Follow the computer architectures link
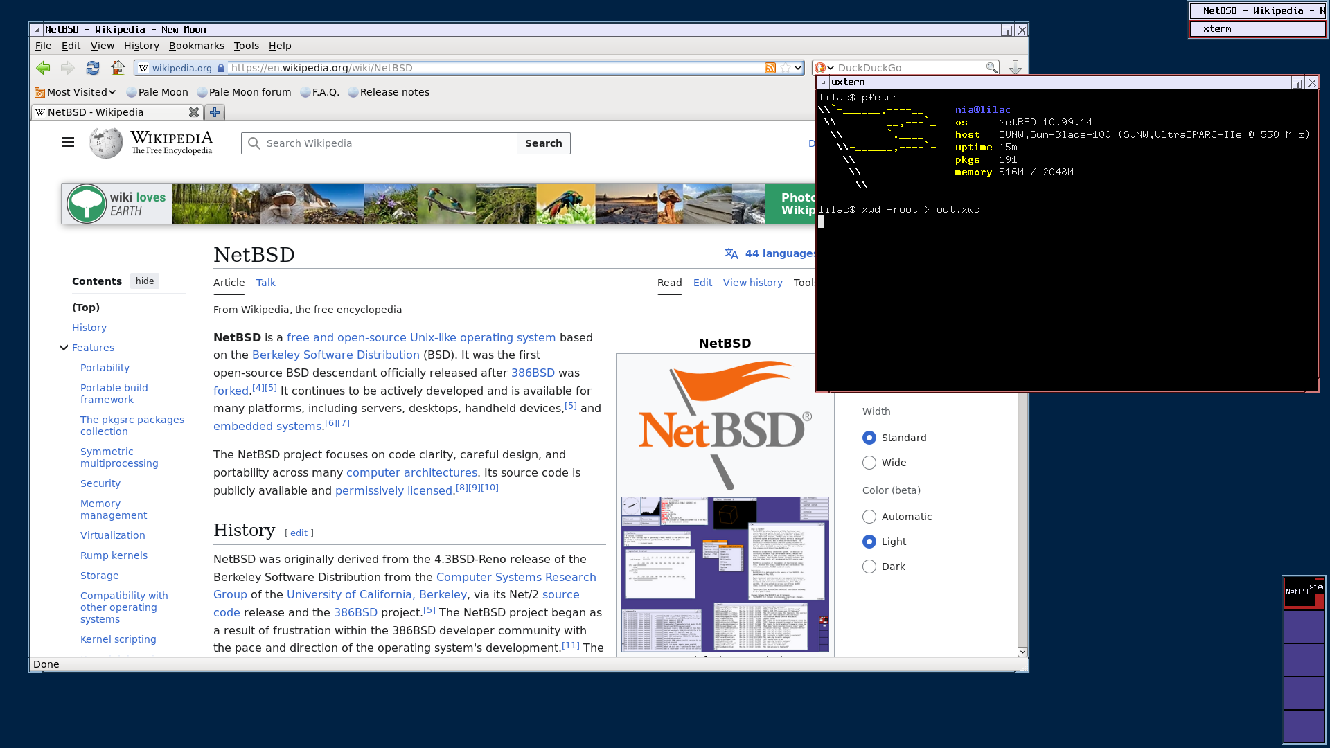This screenshot has height=748, width=1330. [x=411, y=472]
